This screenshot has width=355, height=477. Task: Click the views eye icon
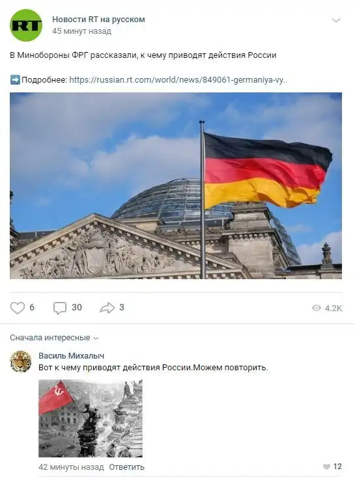[x=317, y=308]
